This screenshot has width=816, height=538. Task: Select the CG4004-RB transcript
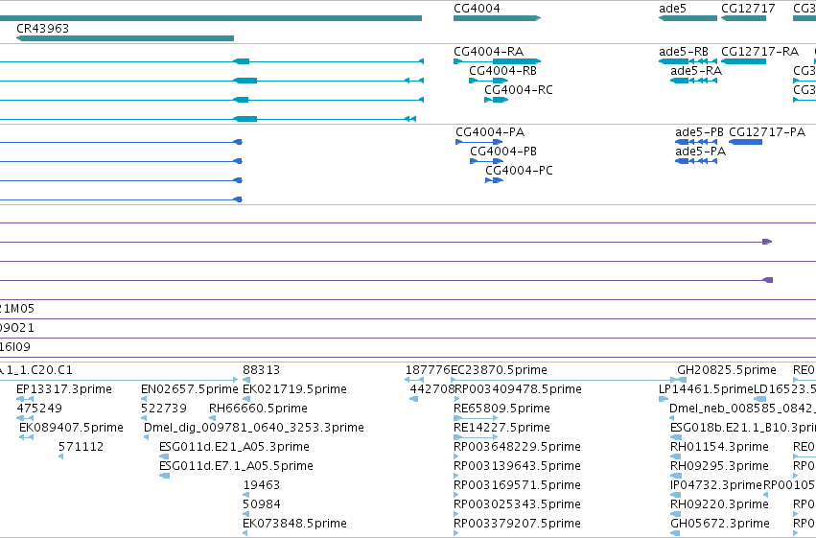coord(488,81)
